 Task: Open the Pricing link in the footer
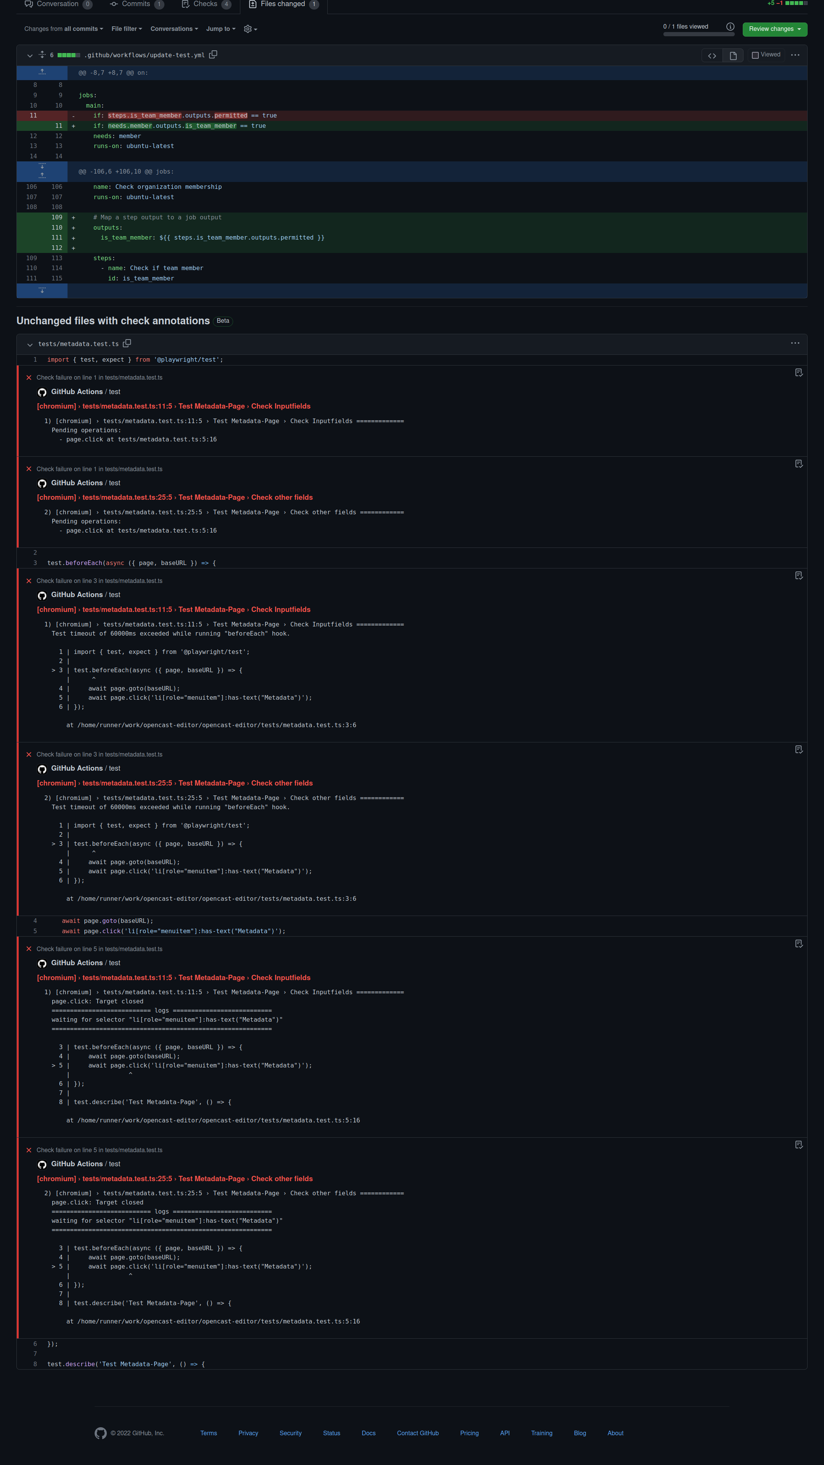[x=469, y=1433]
